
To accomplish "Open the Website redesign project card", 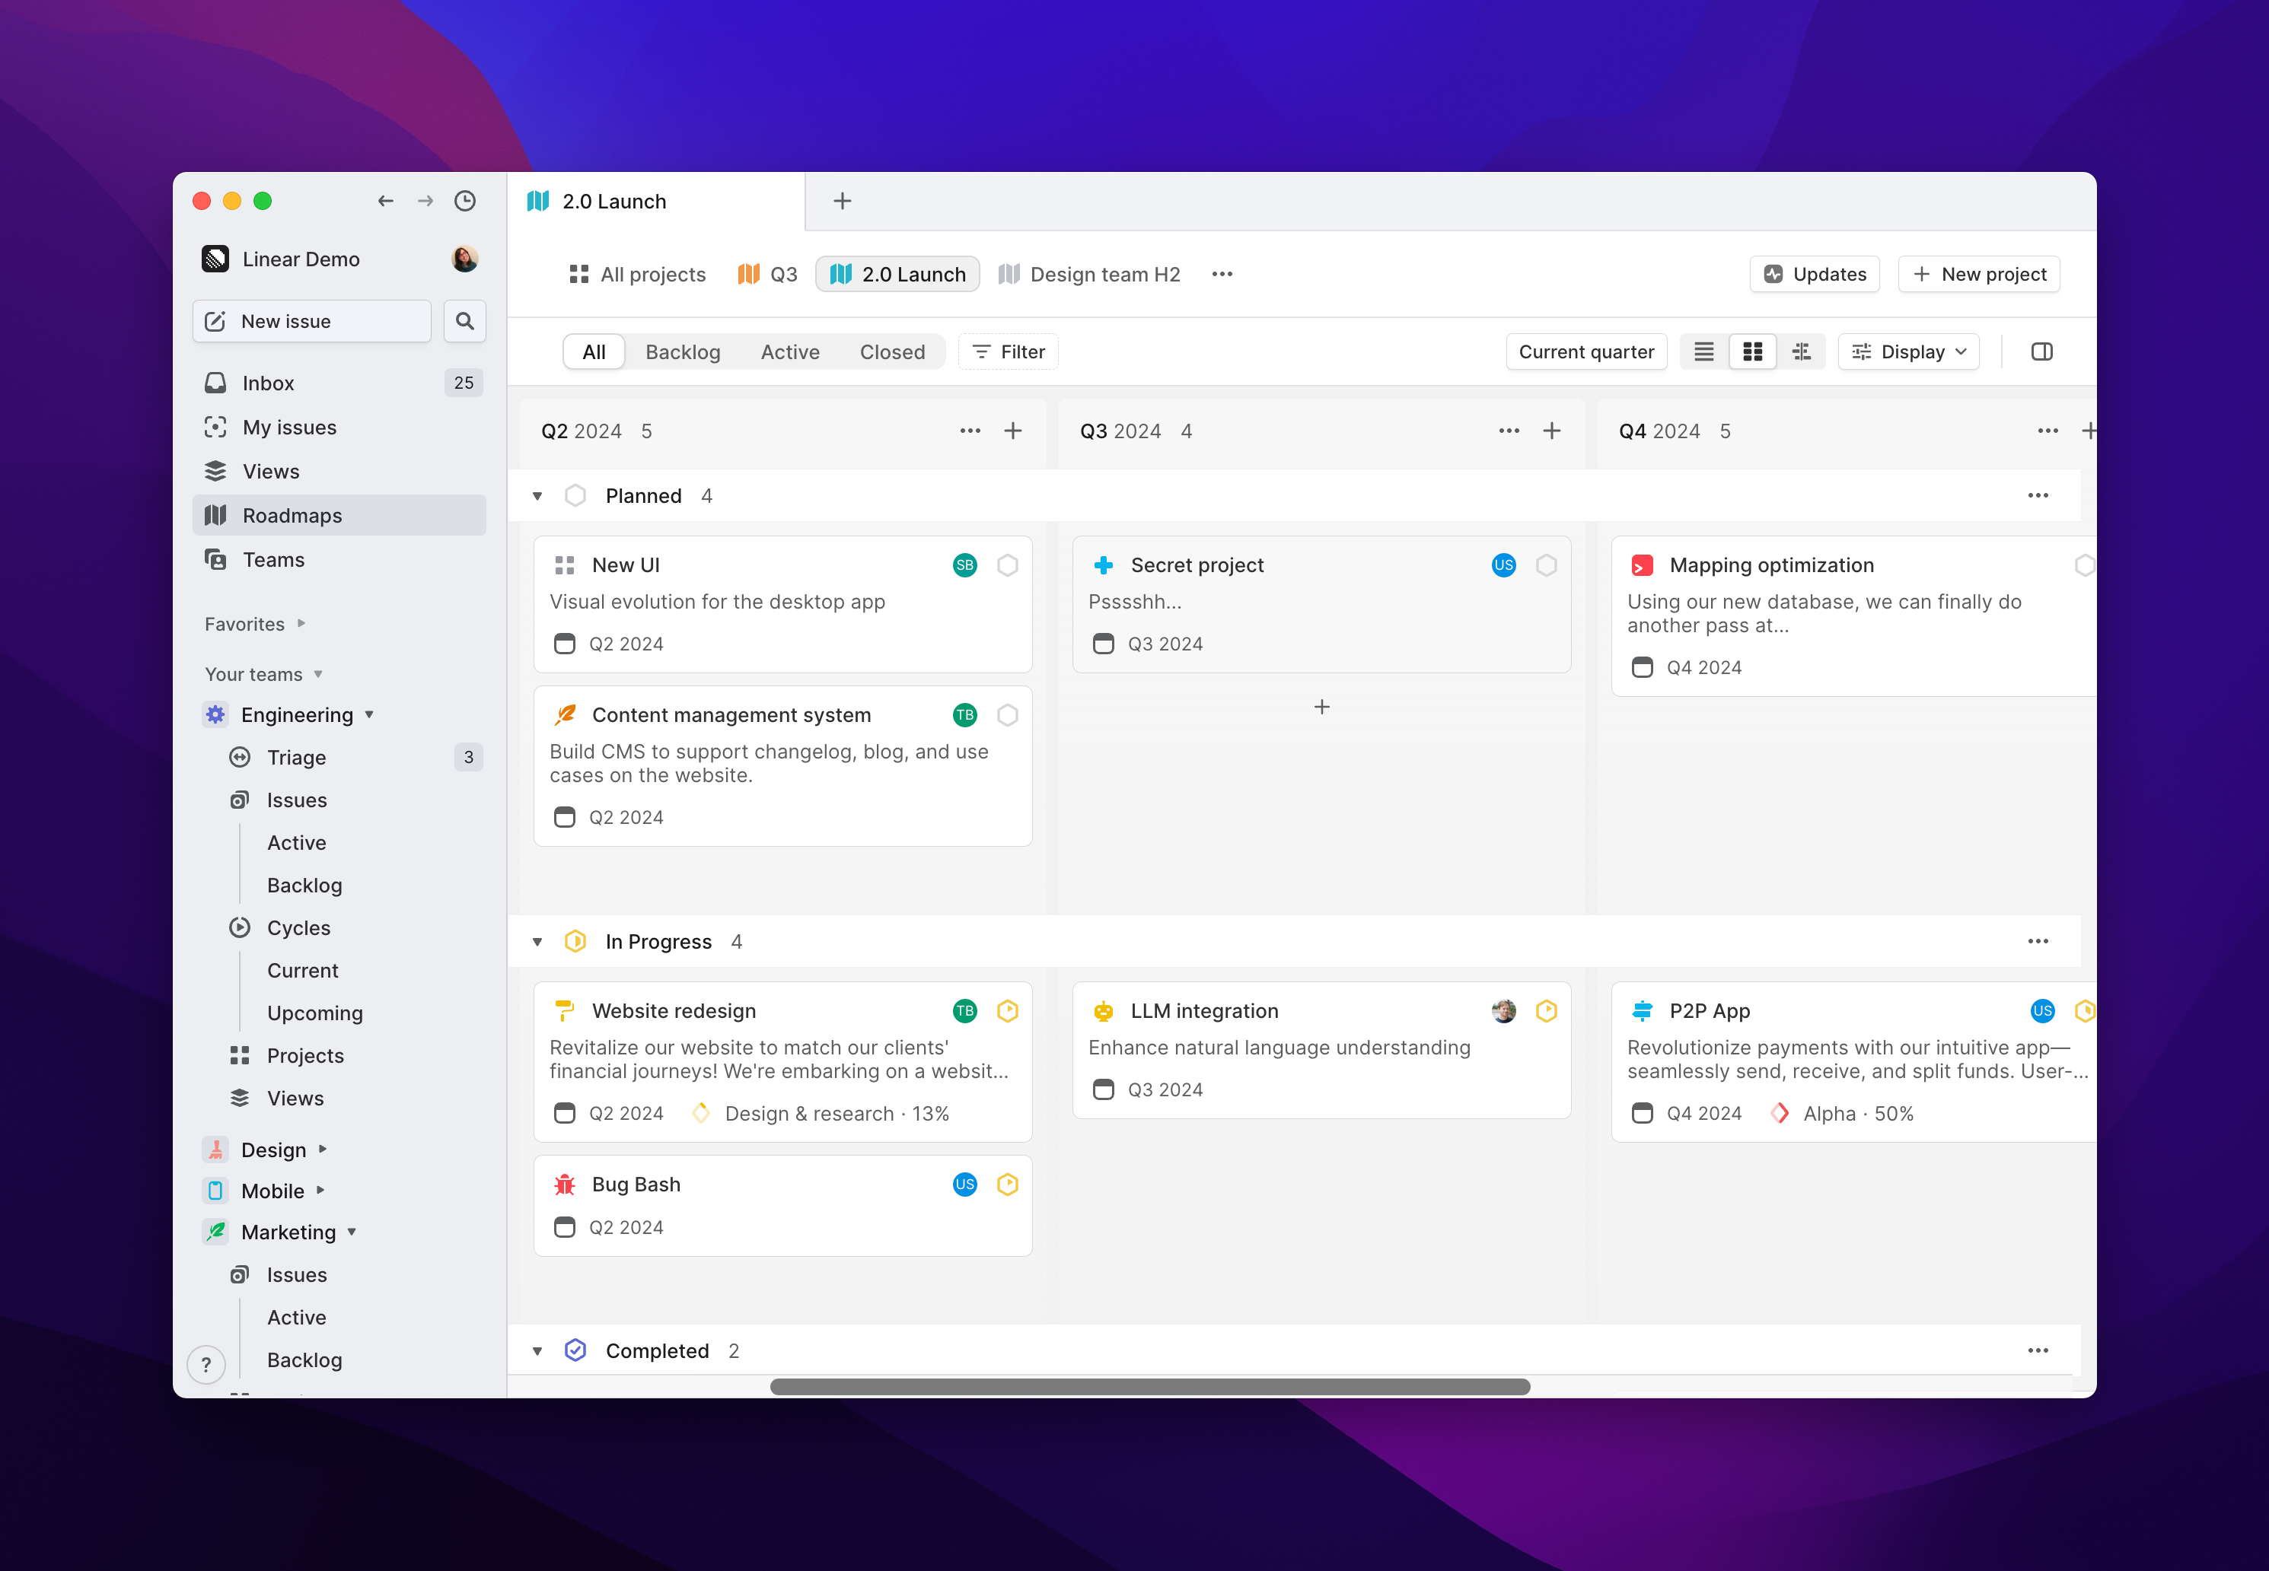I will [674, 1011].
